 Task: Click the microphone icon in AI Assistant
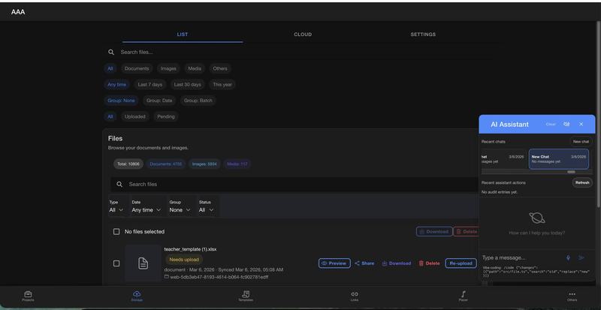pos(568,257)
